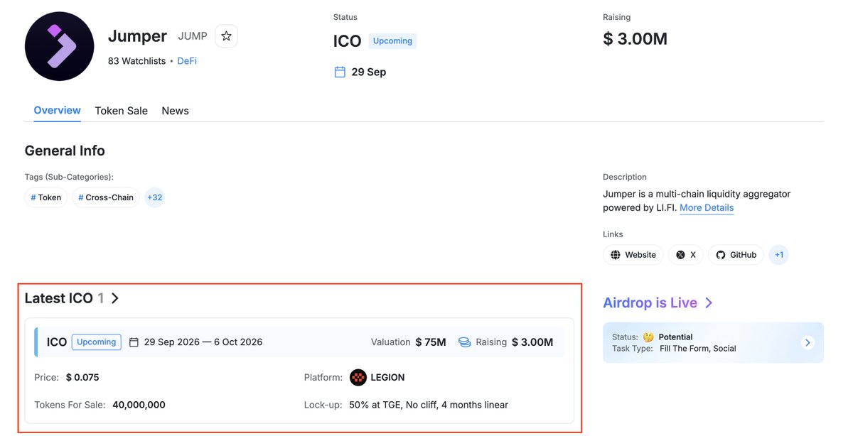Switch to the Overview tab
Screen dimensions: 853x436
point(57,111)
